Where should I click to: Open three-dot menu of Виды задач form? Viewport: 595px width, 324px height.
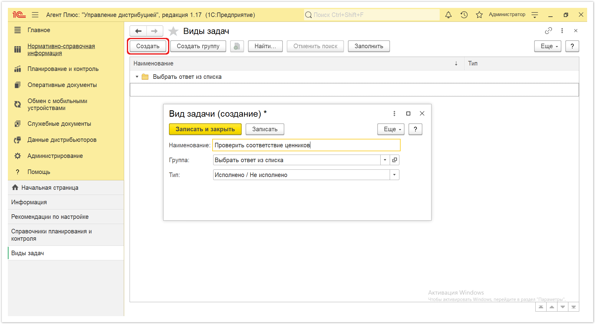click(x=562, y=31)
